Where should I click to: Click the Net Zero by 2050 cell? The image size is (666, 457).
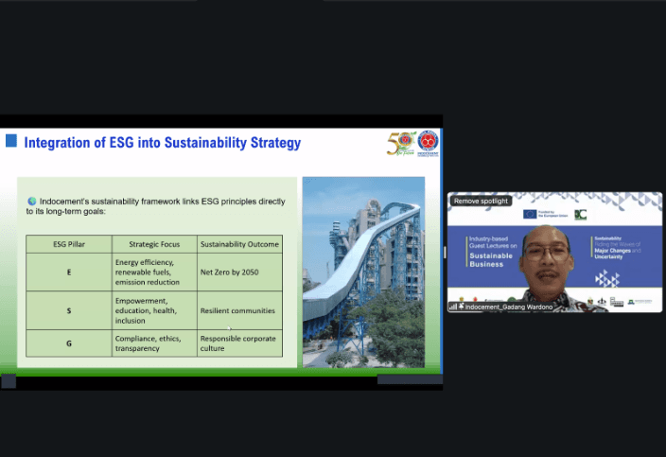point(239,272)
